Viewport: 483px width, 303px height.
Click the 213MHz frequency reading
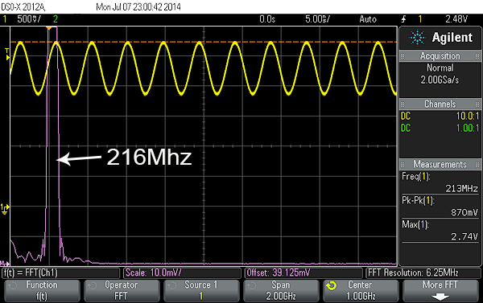[x=461, y=188]
